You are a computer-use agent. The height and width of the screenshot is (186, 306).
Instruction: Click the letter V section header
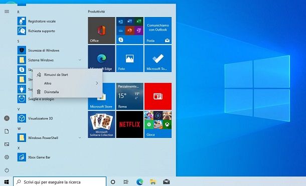[19, 109]
